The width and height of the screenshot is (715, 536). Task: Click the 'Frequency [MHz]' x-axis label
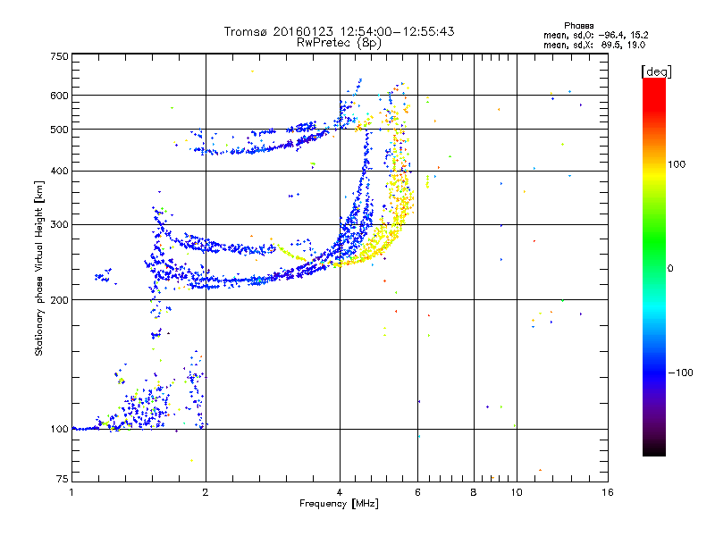pos(339,504)
